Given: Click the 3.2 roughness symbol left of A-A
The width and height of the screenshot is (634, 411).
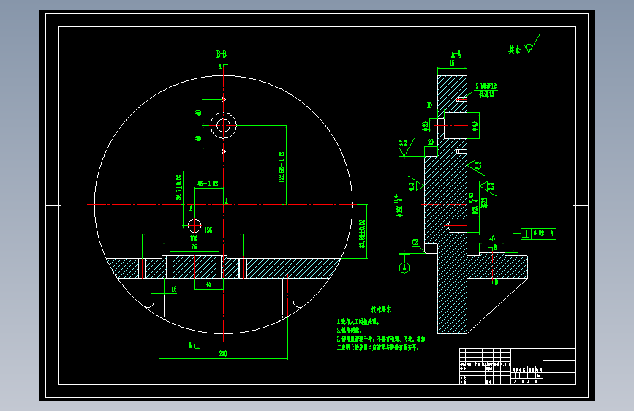Looking at the screenshot, I should click(x=407, y=147).
